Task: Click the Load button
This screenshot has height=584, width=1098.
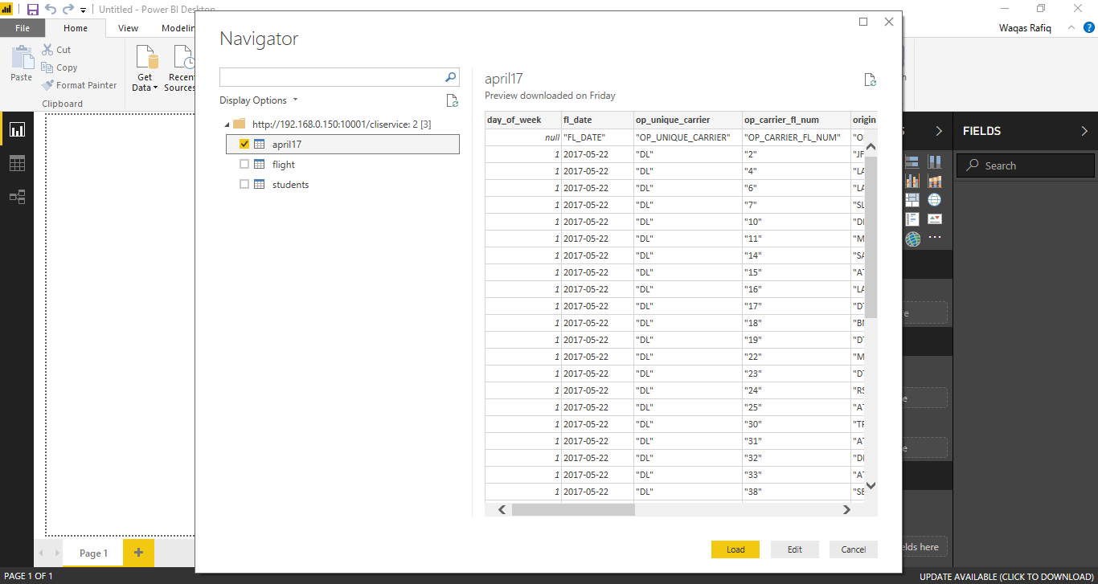Action: (735, 549)
